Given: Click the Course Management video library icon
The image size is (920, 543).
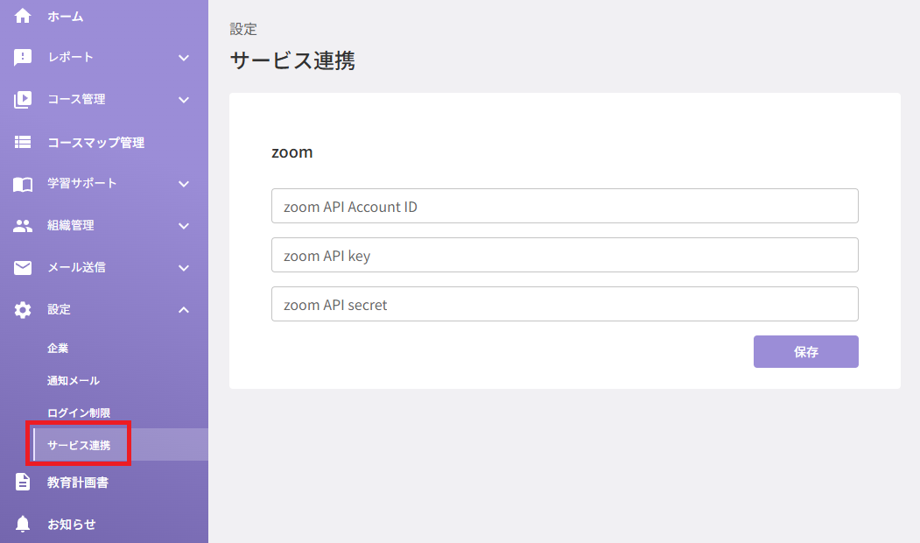Looking at the screenshot, I should tap(22, 100).
